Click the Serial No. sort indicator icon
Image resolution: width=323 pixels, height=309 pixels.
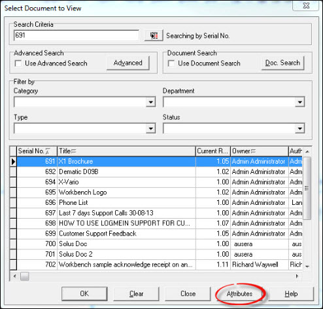[48, 151]
